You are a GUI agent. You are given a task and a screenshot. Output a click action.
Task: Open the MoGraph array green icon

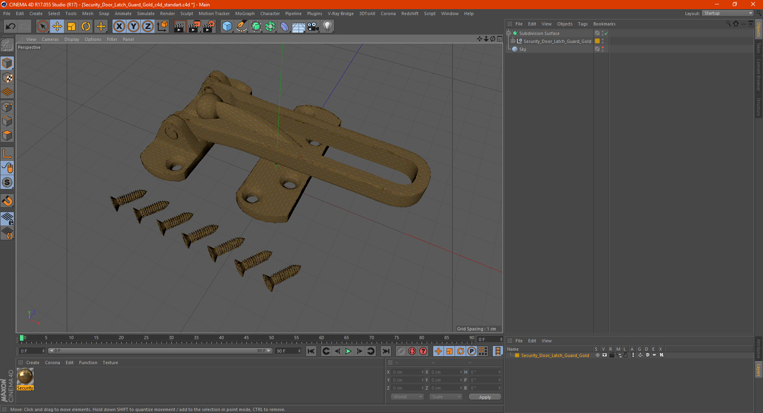point(270,27)
